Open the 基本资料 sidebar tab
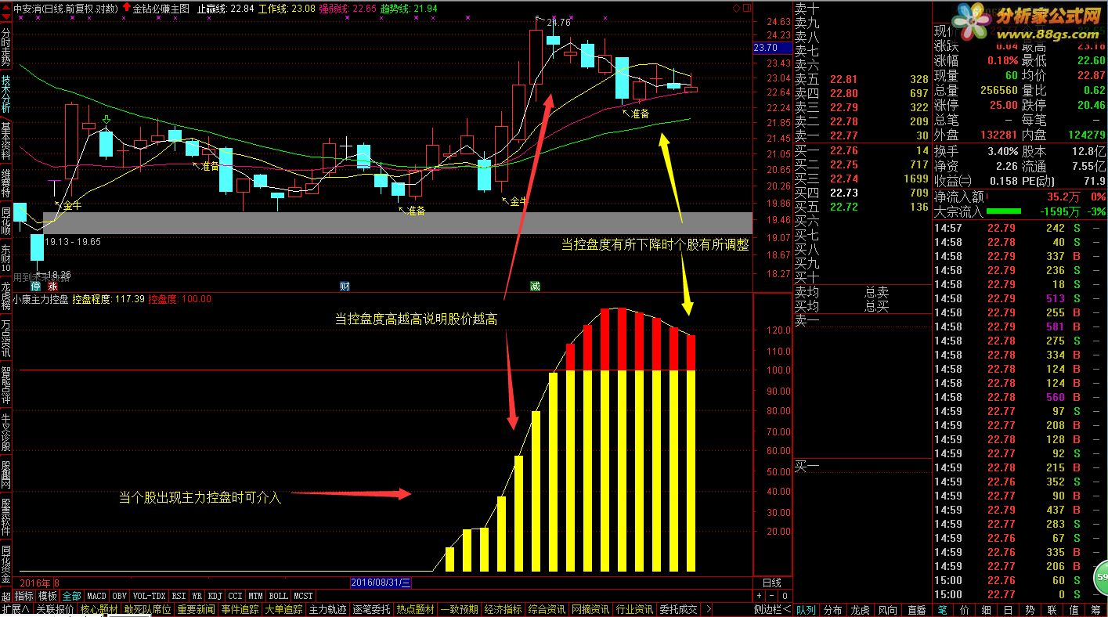 coord(6,141)
